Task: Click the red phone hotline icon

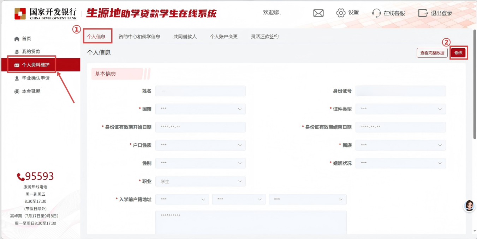Action: (x=20, y=177)
